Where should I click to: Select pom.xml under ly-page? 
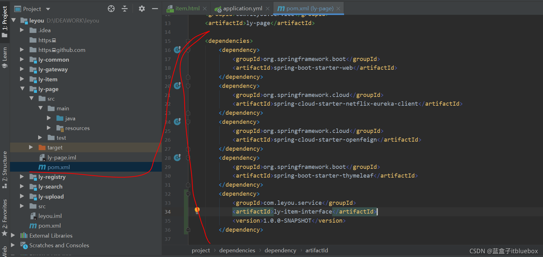tap(58, 167)
